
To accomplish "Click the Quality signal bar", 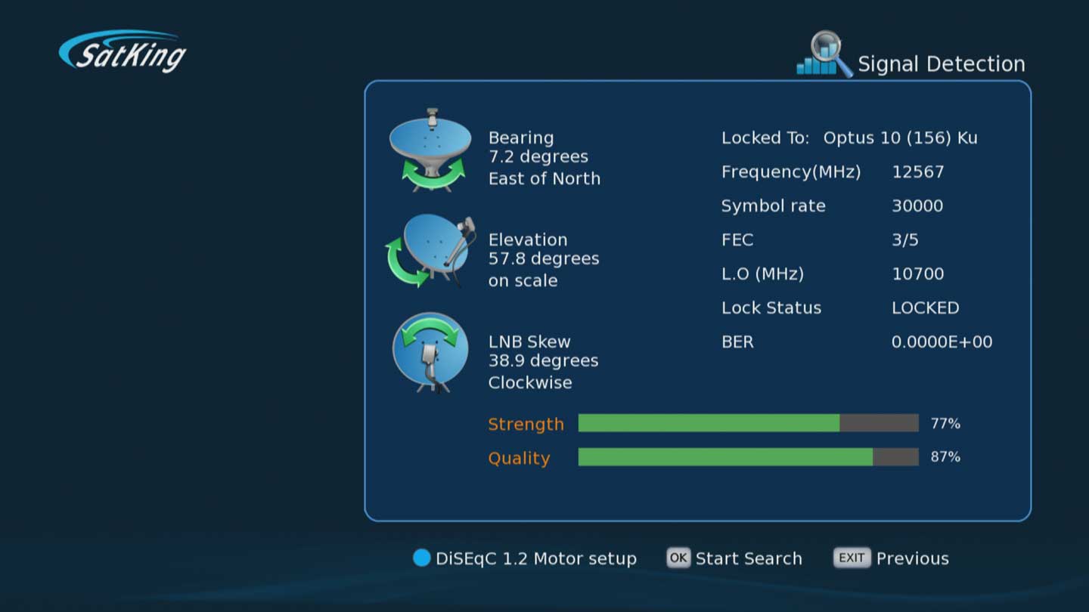I will tap(748, 457).
